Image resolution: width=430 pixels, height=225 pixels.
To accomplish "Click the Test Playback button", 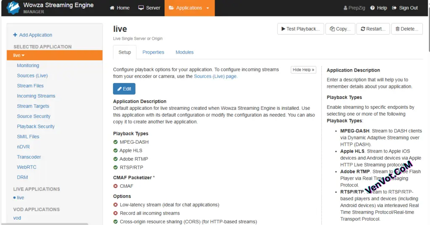I will [x=301, y=29].
